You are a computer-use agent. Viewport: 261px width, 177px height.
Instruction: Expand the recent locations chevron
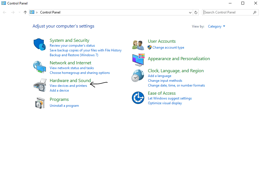pyautogui.click(x=19, y=12)
